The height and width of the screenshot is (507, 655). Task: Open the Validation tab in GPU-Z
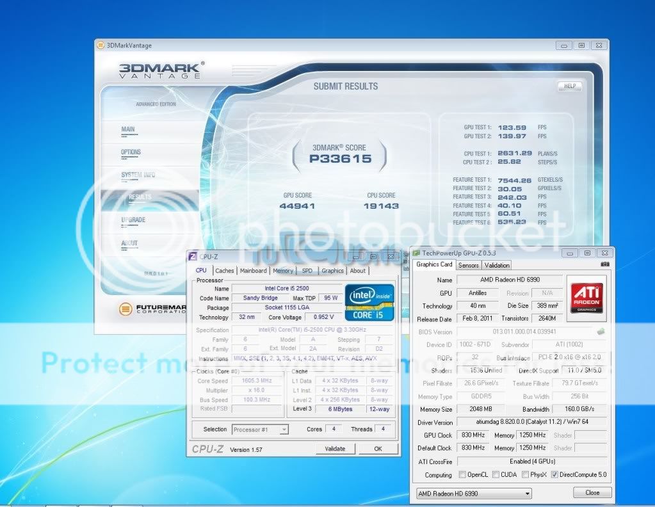click(497, 265)
